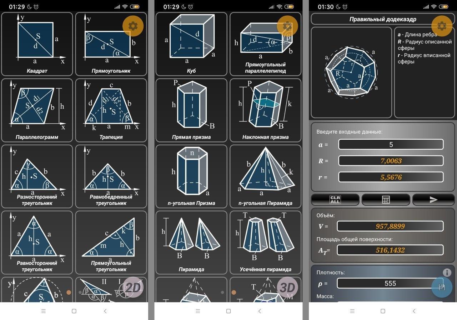Screen dimensions: 457x320
Task: Tap the Правильный додекаэдр title bar
Action: 383,19
